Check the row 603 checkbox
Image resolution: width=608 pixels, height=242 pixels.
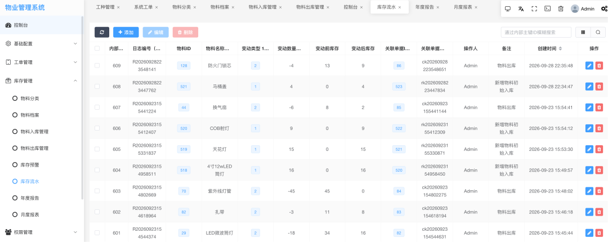pyautogui.click(x=97, y=191)
